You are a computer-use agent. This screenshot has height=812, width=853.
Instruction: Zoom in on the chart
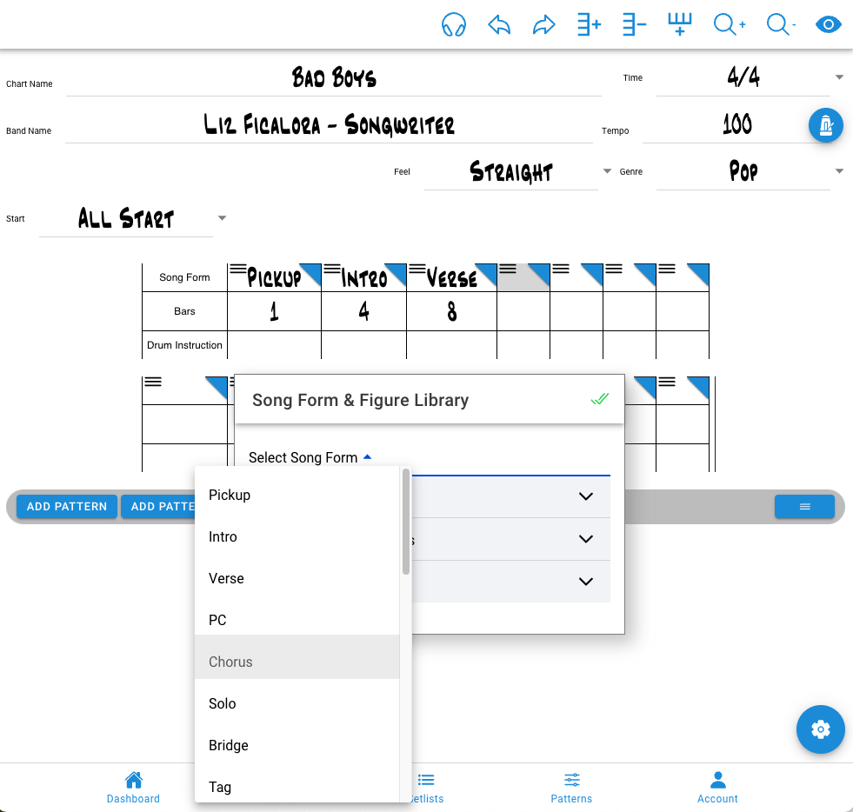729,24
